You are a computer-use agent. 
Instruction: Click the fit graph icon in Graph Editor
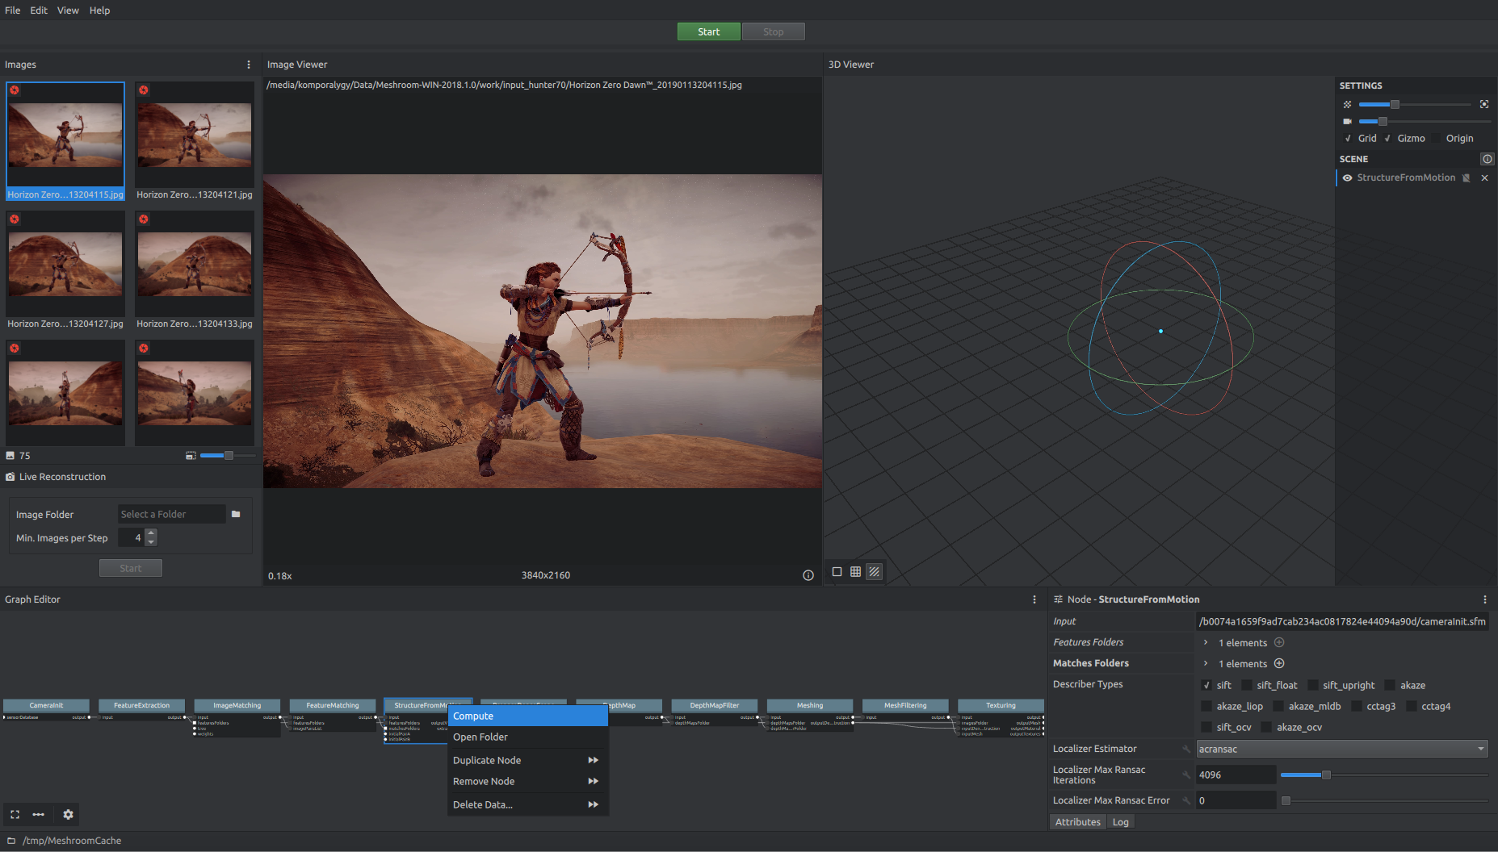pyautogui.click(x=15, y=815)
